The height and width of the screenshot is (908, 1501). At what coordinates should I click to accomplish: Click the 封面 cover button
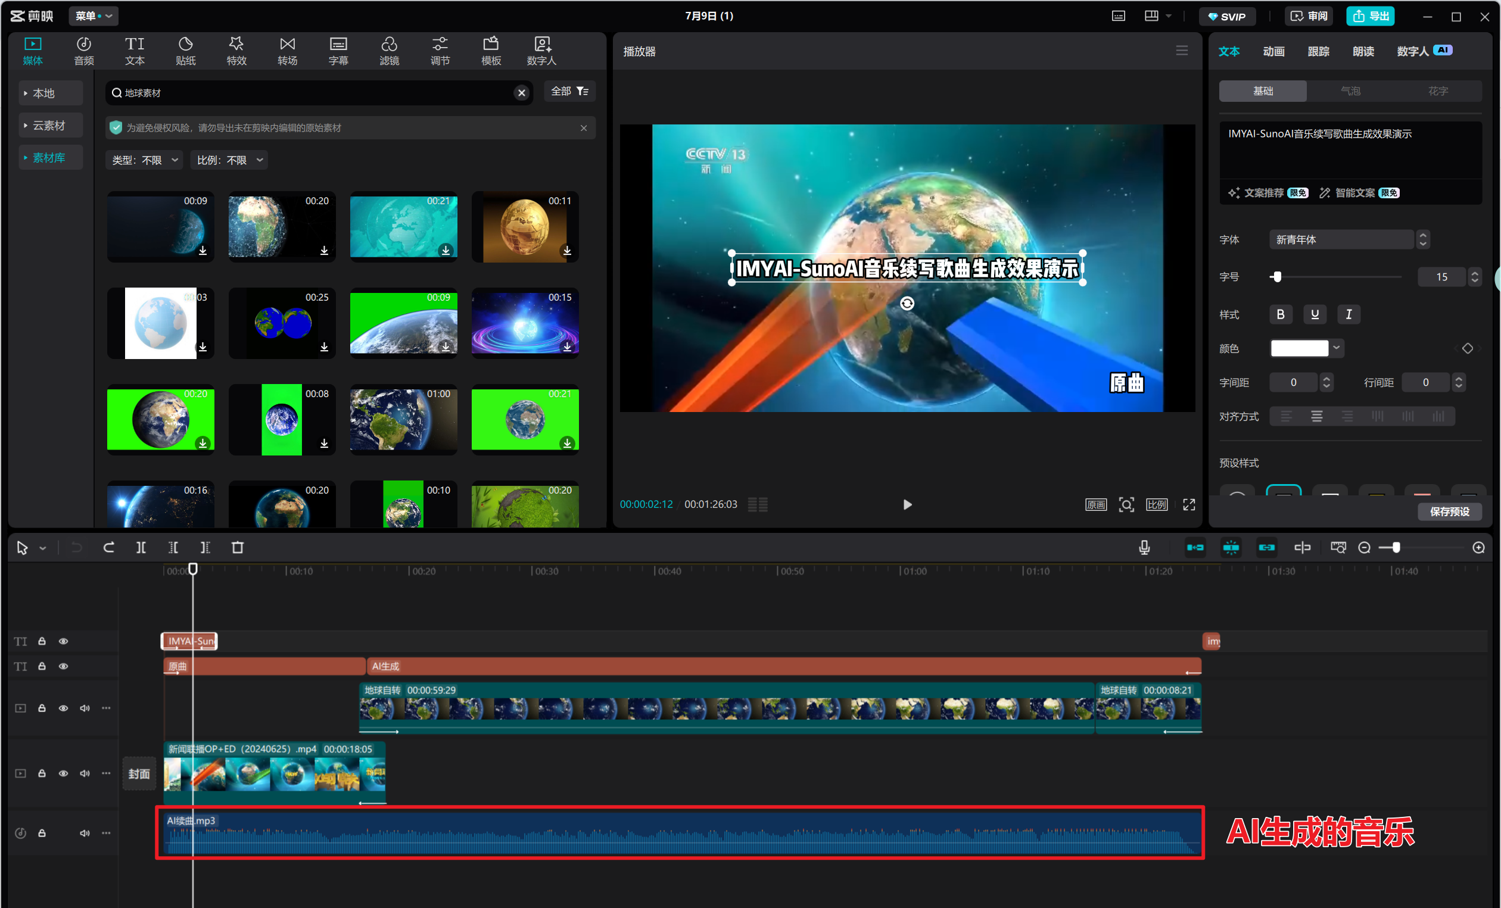pyautogui.click(x=139, y=773)
